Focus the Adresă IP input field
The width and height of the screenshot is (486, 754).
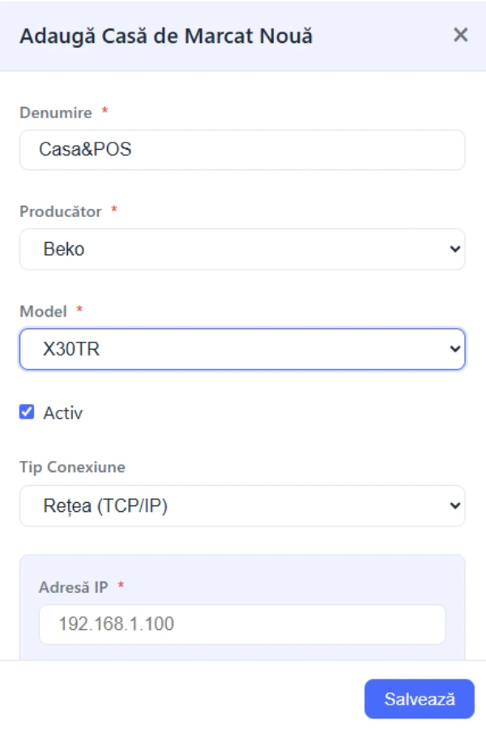tap(241, 624)
